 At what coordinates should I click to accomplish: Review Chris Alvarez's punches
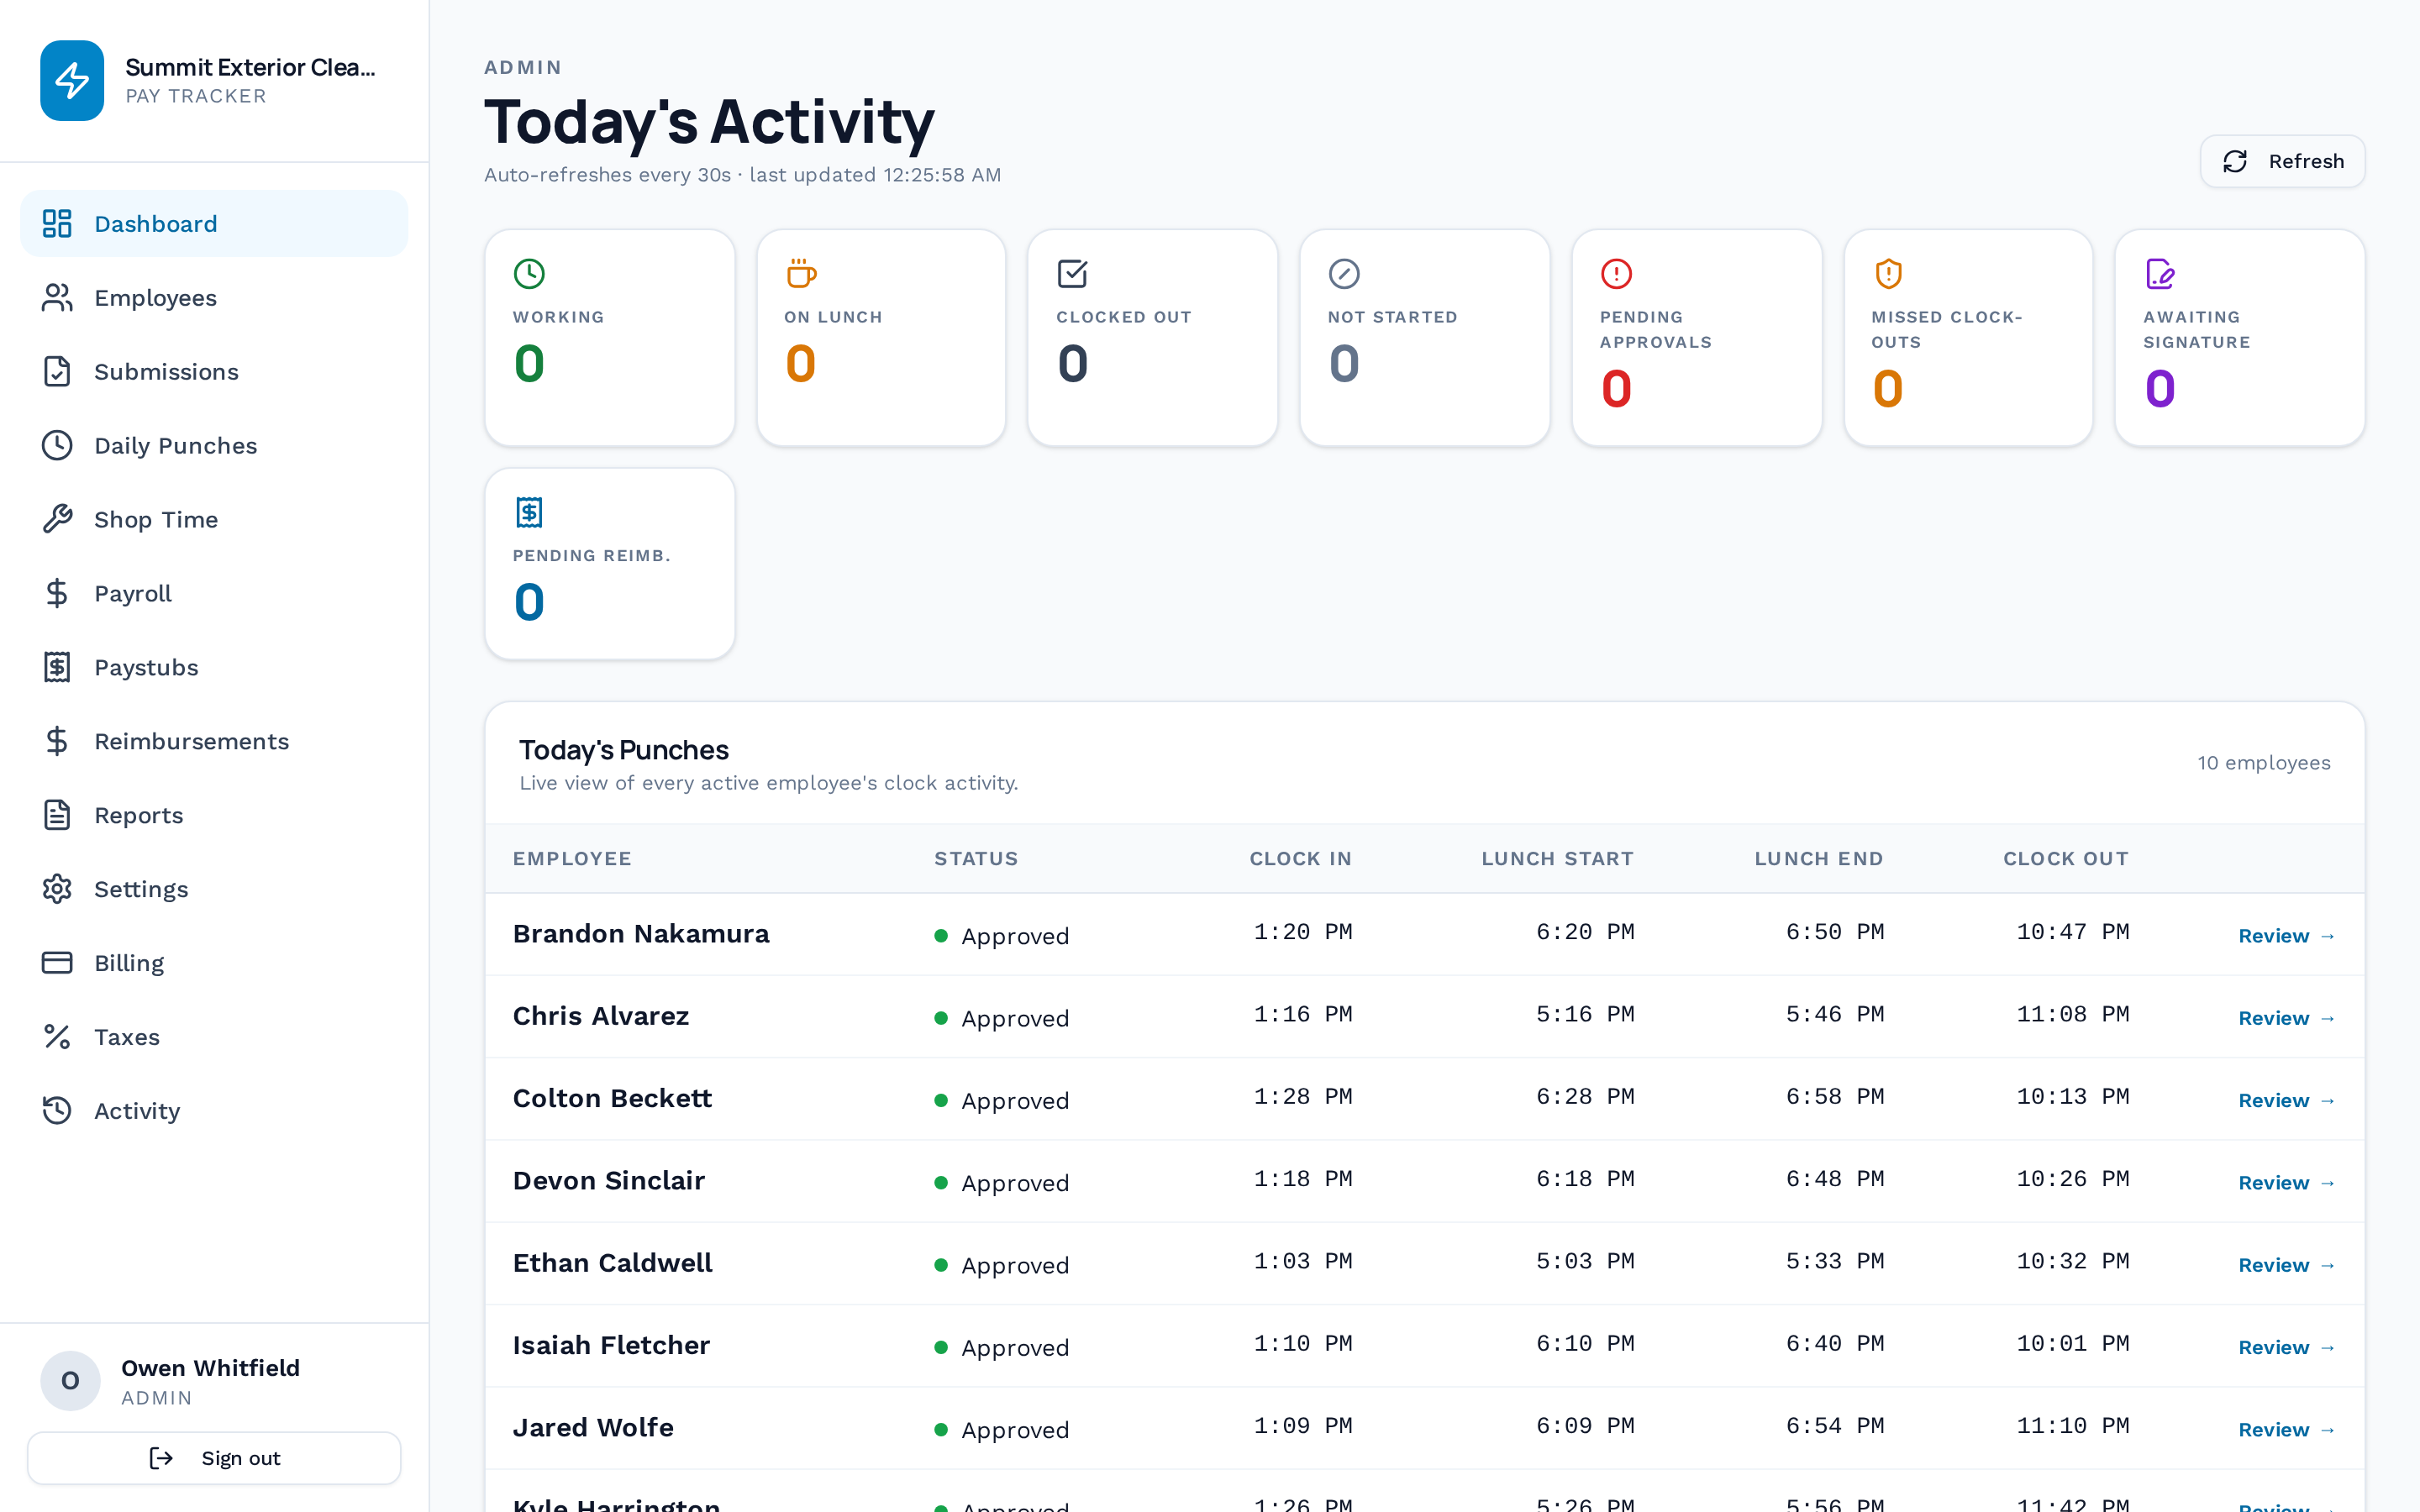click(x=2286, y=1018)
